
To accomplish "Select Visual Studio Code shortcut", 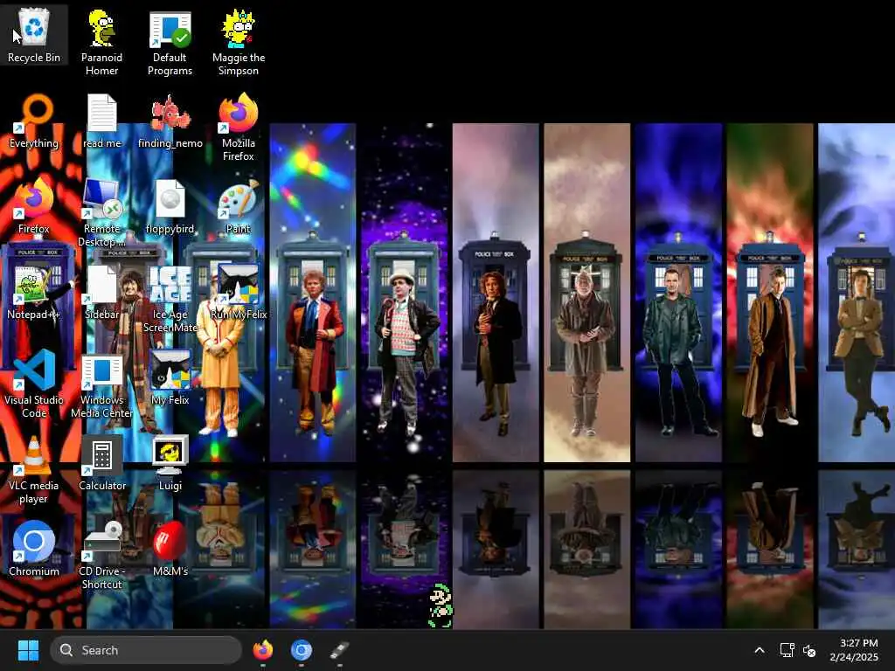I will point(34,384).
